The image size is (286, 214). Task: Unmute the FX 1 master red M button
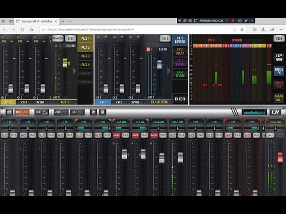[148, 49]
